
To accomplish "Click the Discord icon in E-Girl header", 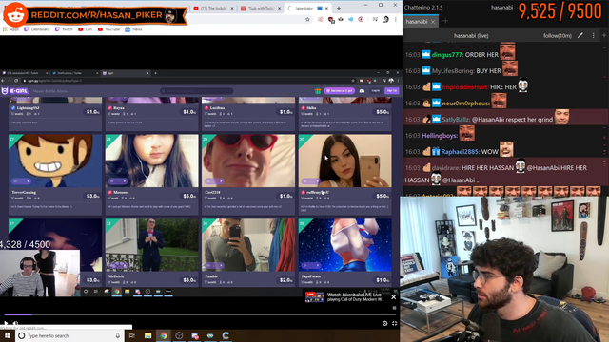I will click(362, 91).
